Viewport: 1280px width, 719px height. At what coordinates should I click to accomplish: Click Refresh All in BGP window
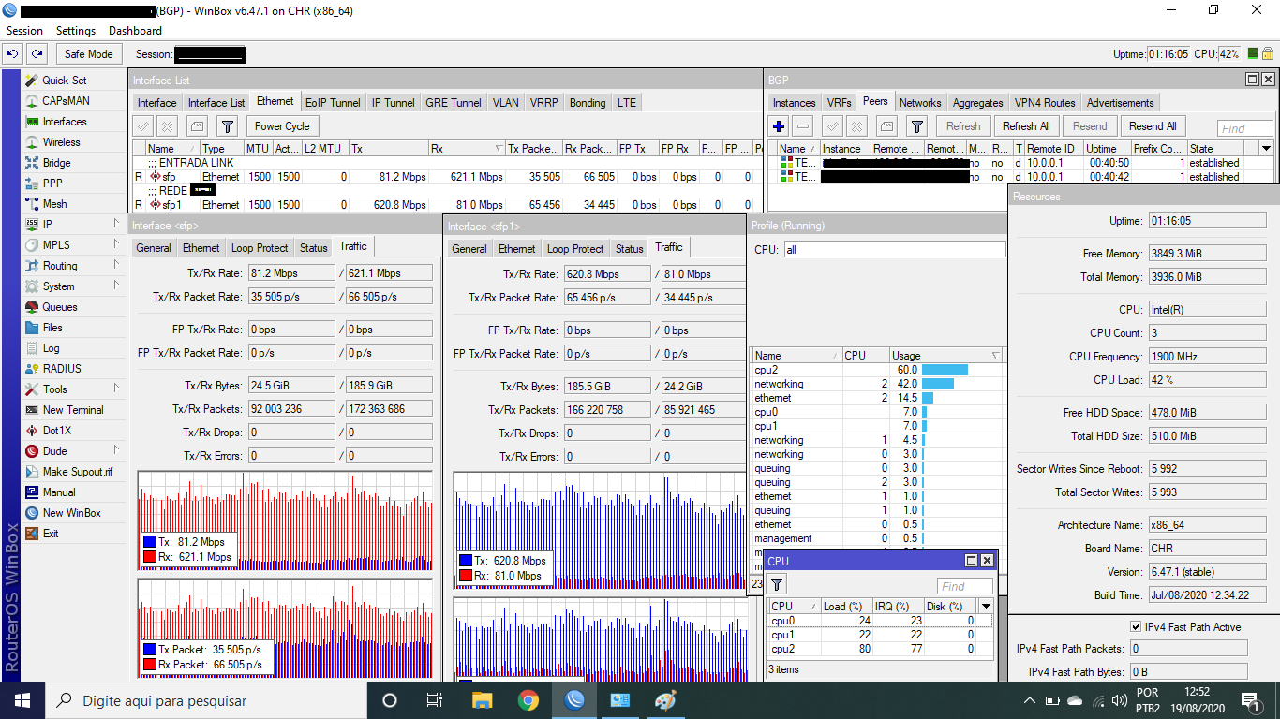pos(1026,126)
